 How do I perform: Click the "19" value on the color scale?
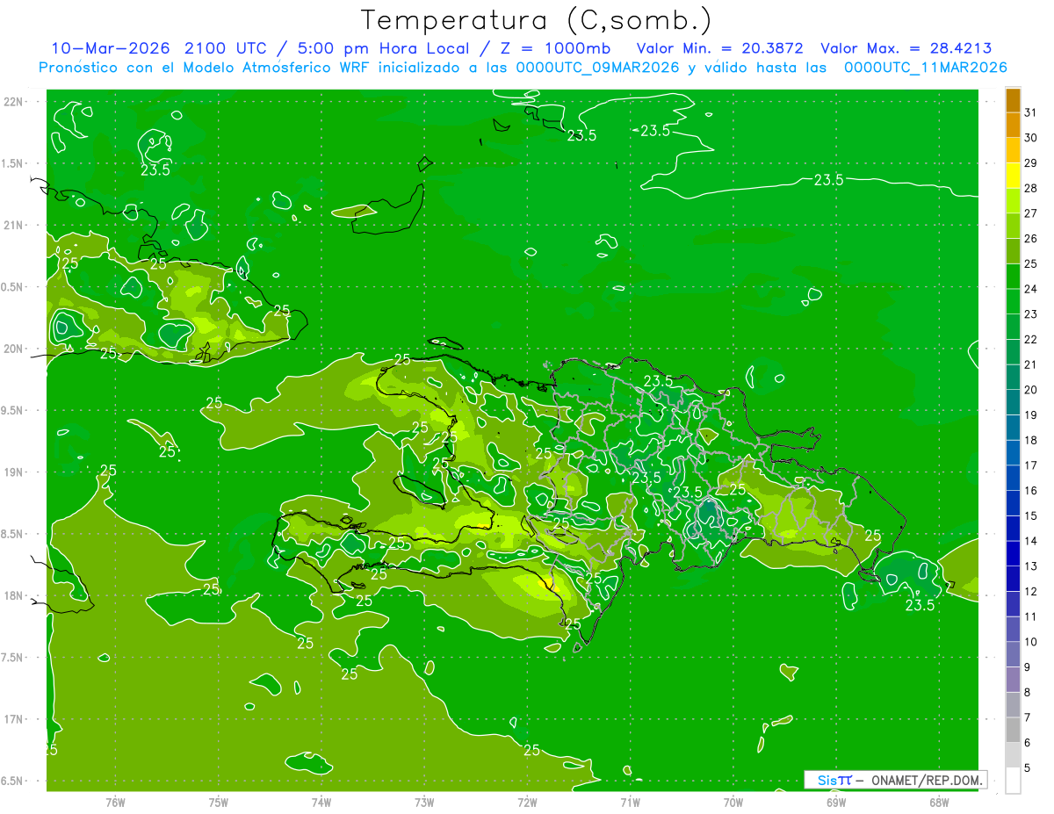pos(1031,414)
